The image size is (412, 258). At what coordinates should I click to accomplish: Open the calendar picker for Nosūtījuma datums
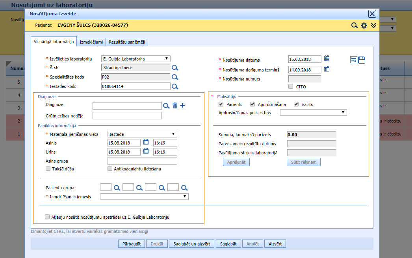(x=327, y=59)
